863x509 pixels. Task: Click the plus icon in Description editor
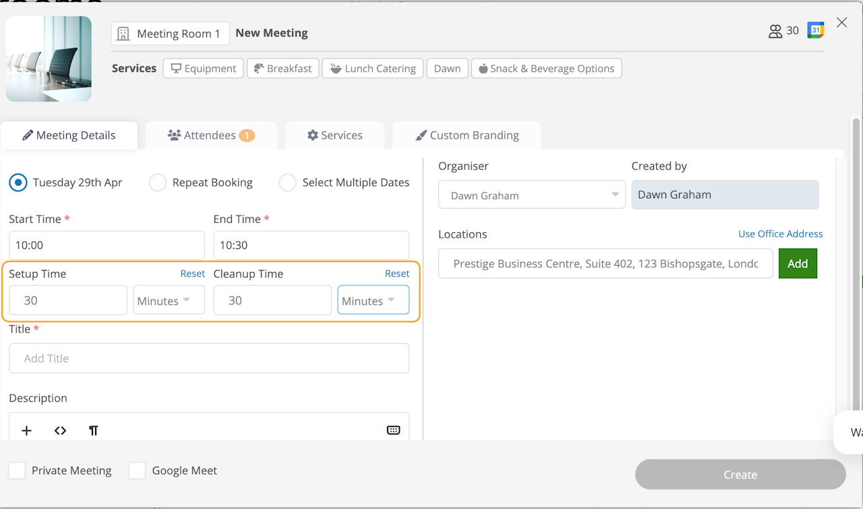click(x=27, y=431)
